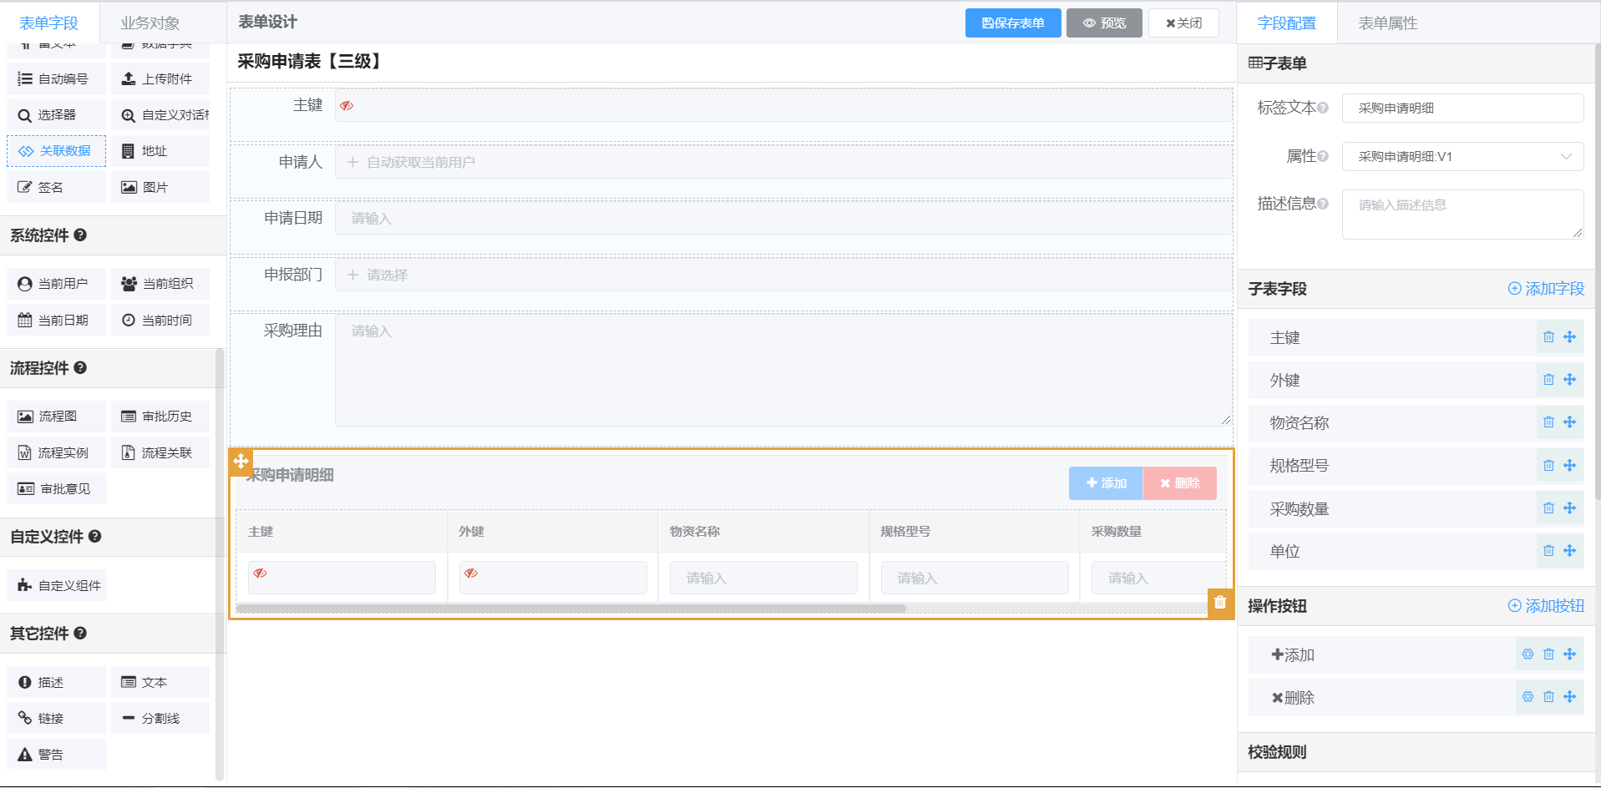Screen dimensions: 1601x788
Task: Click the 保存表单 button
Action: [1012, 23]
